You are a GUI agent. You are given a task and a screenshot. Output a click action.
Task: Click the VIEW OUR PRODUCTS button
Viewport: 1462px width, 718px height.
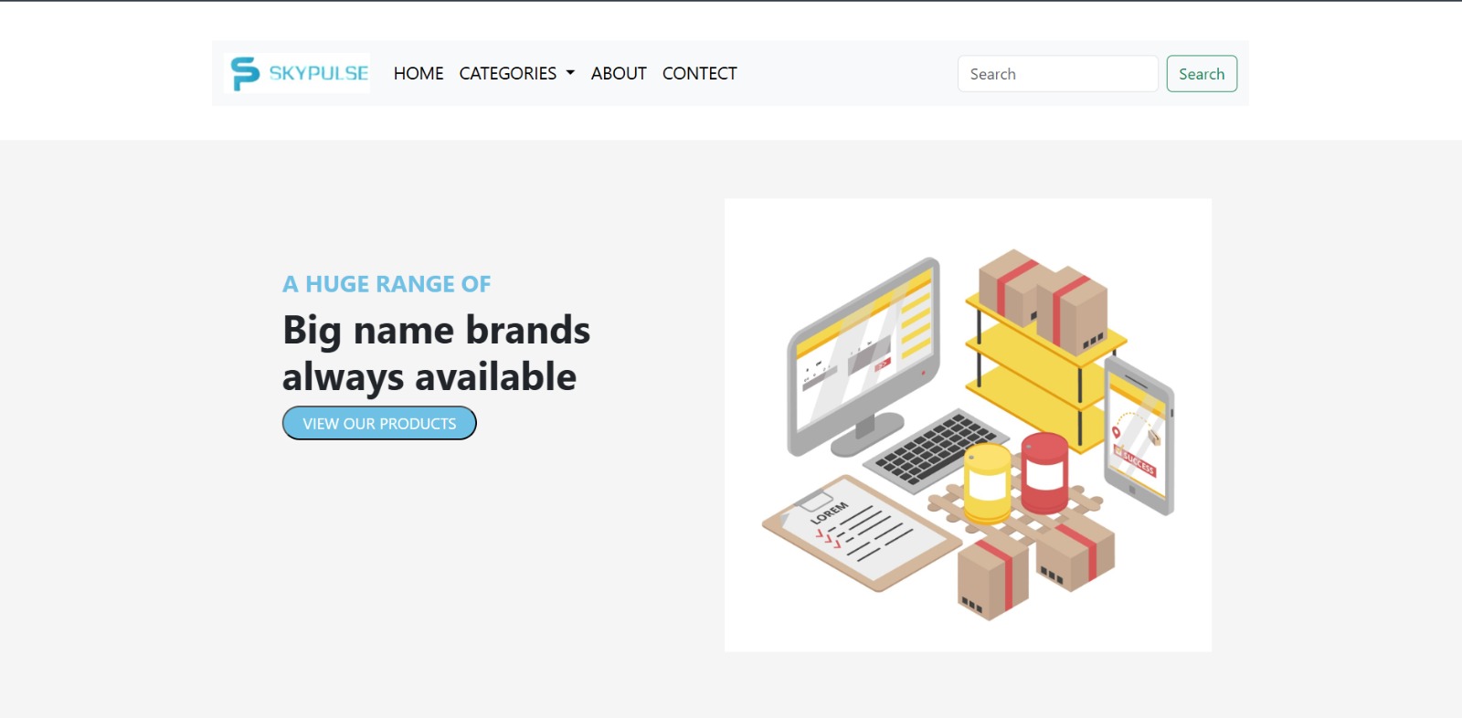click(x=379, y=423)
